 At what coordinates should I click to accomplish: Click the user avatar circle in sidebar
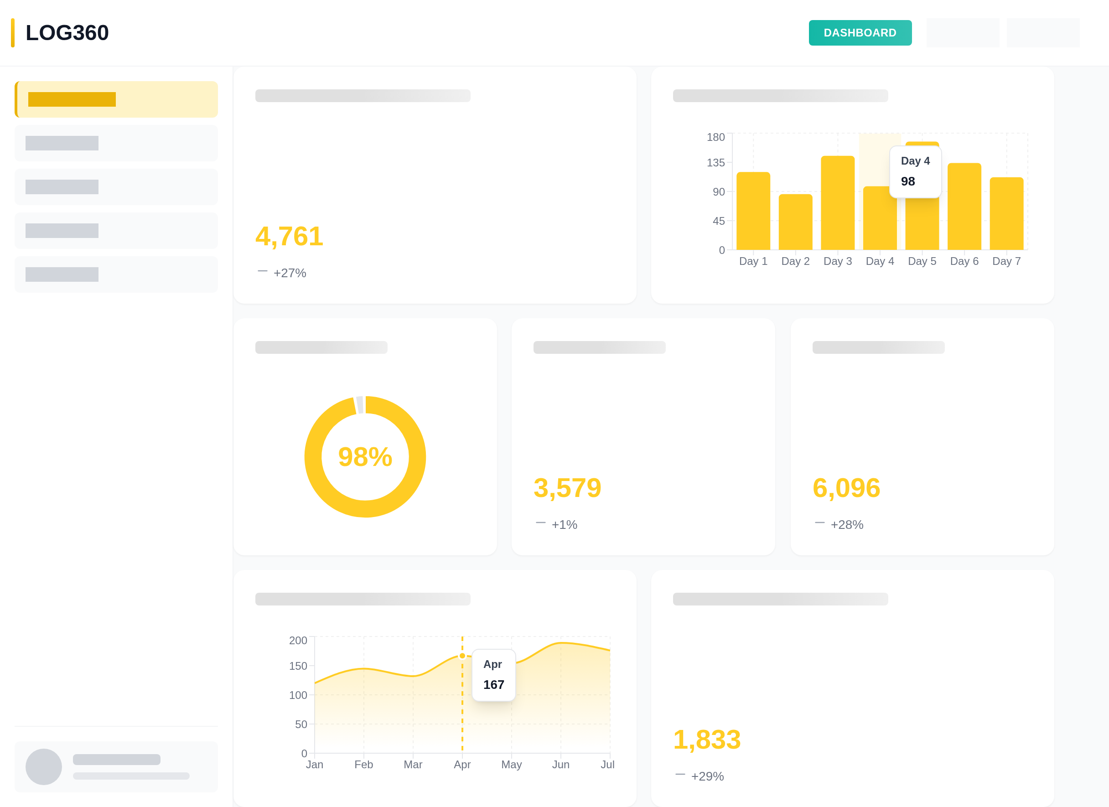tap(43, 766)
